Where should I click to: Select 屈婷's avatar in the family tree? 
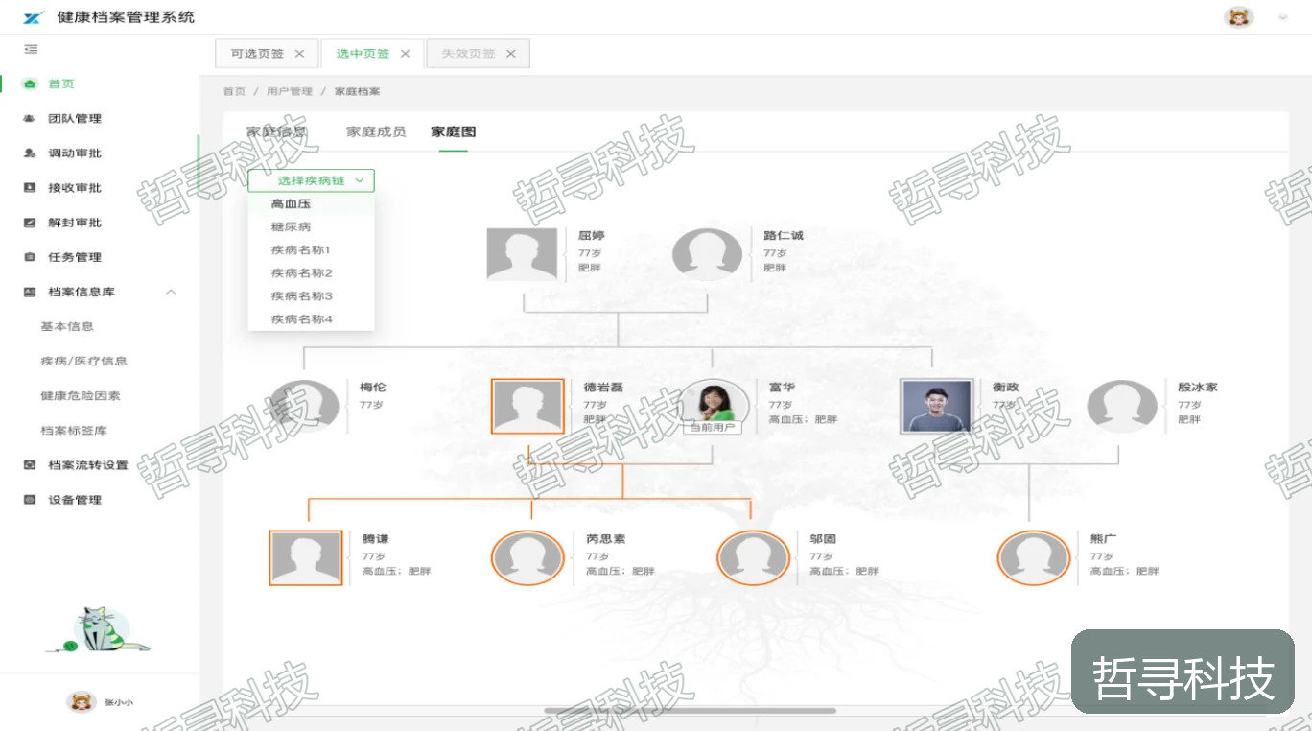coord(523,254)
